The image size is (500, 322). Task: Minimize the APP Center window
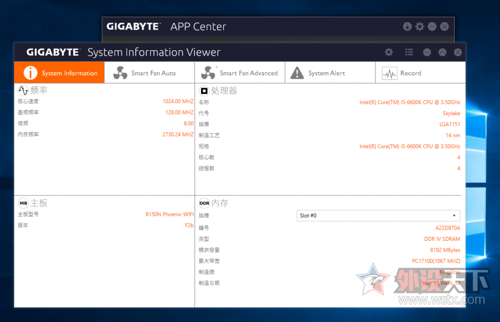[x=432, y=26]
